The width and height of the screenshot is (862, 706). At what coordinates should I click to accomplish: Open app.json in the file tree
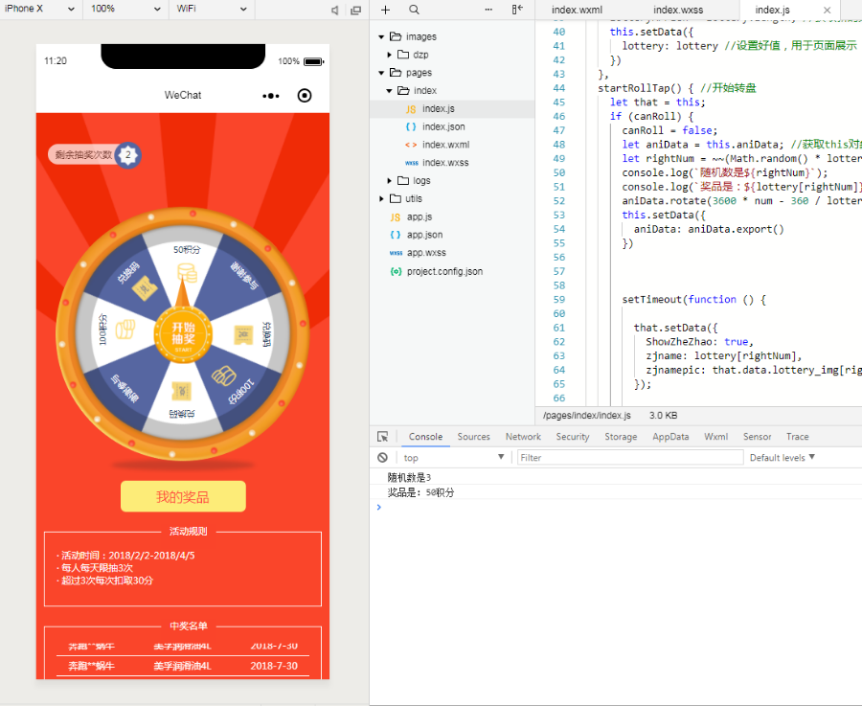point(424,235)
